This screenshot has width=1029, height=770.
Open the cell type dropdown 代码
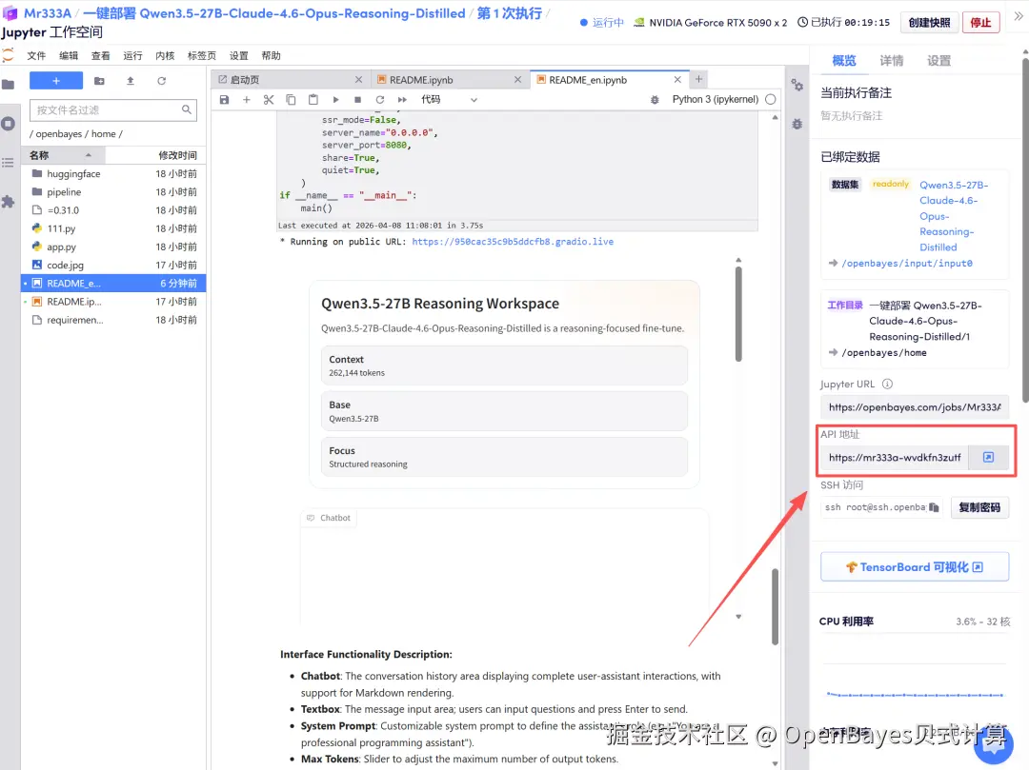tap(449, 100)
